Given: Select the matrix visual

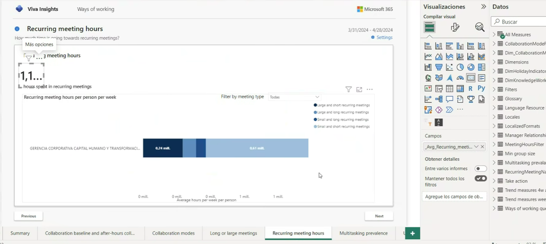Looking at the screenshot, I should pyautogui.click(x=460, y=88).
